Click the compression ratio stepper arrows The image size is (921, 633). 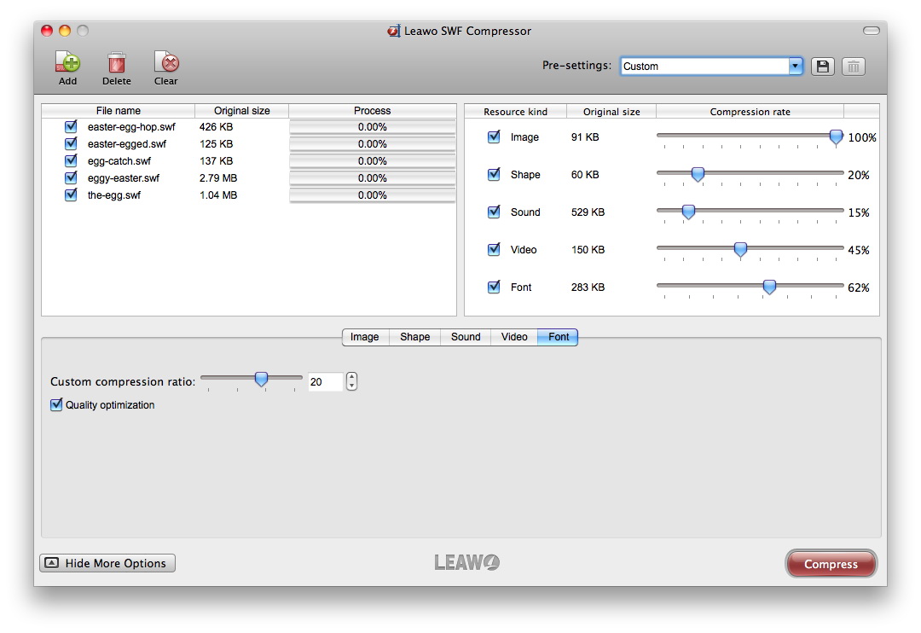click(x=351, y=381)
